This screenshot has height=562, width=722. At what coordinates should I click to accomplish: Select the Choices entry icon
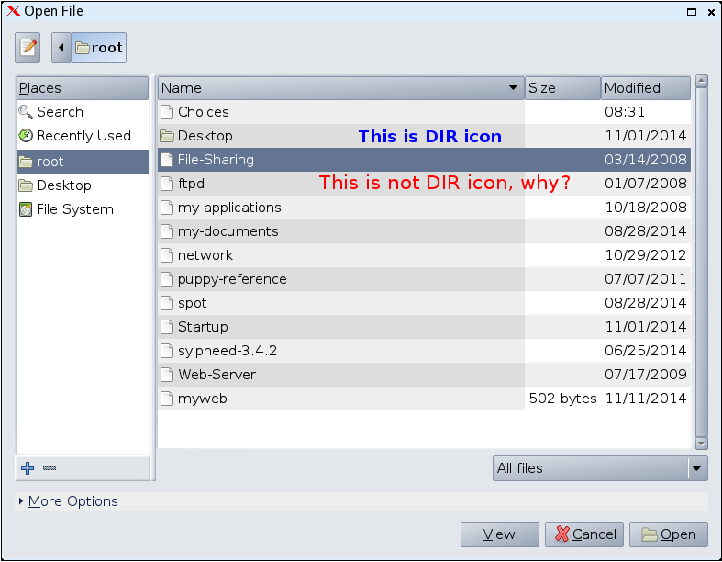[x=167, y=112]
